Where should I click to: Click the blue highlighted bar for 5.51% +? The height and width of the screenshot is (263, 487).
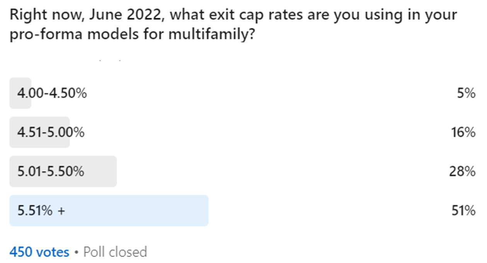point(109,210)
